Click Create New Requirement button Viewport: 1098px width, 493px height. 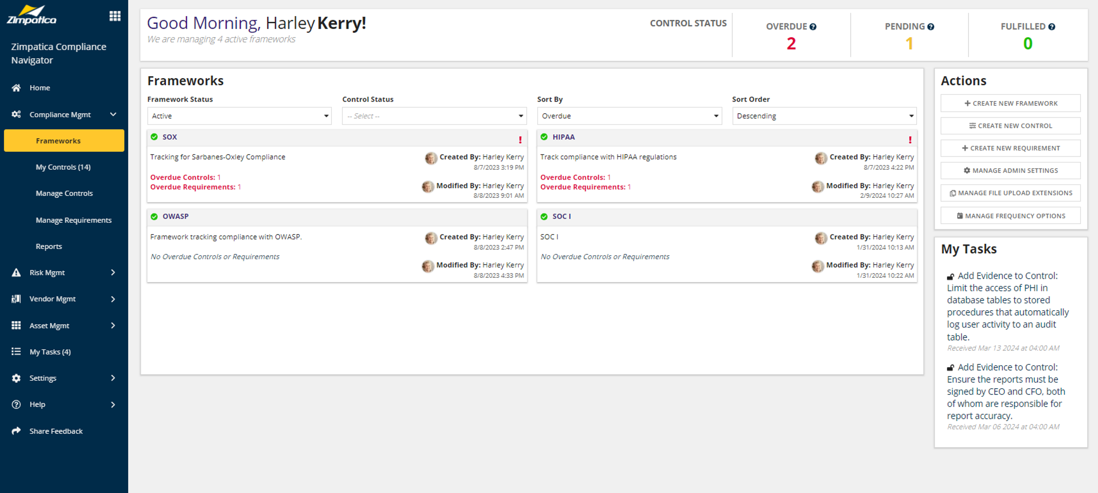(x=1011, y=148)
